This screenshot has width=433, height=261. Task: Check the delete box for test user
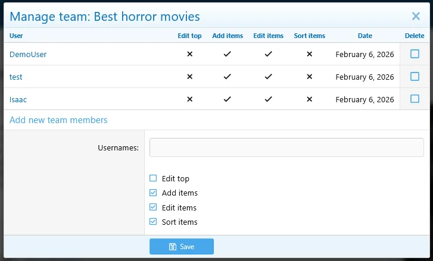(x=415, y=76)
